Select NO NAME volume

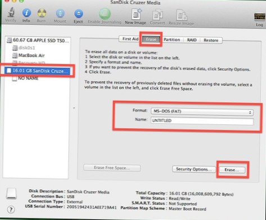point(25,78)
